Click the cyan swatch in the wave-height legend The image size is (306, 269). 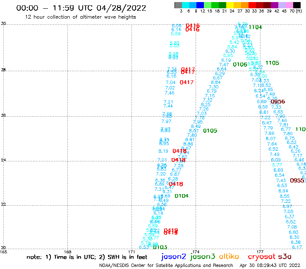[186, 5]
